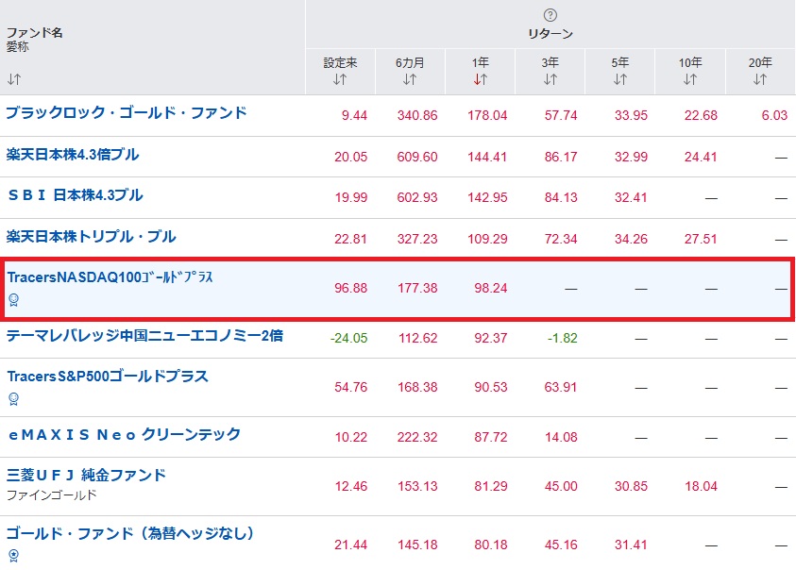
Task: Click the award badge under TracersNASDAQ100ゴールドプラス
Action: coord(13,300)
